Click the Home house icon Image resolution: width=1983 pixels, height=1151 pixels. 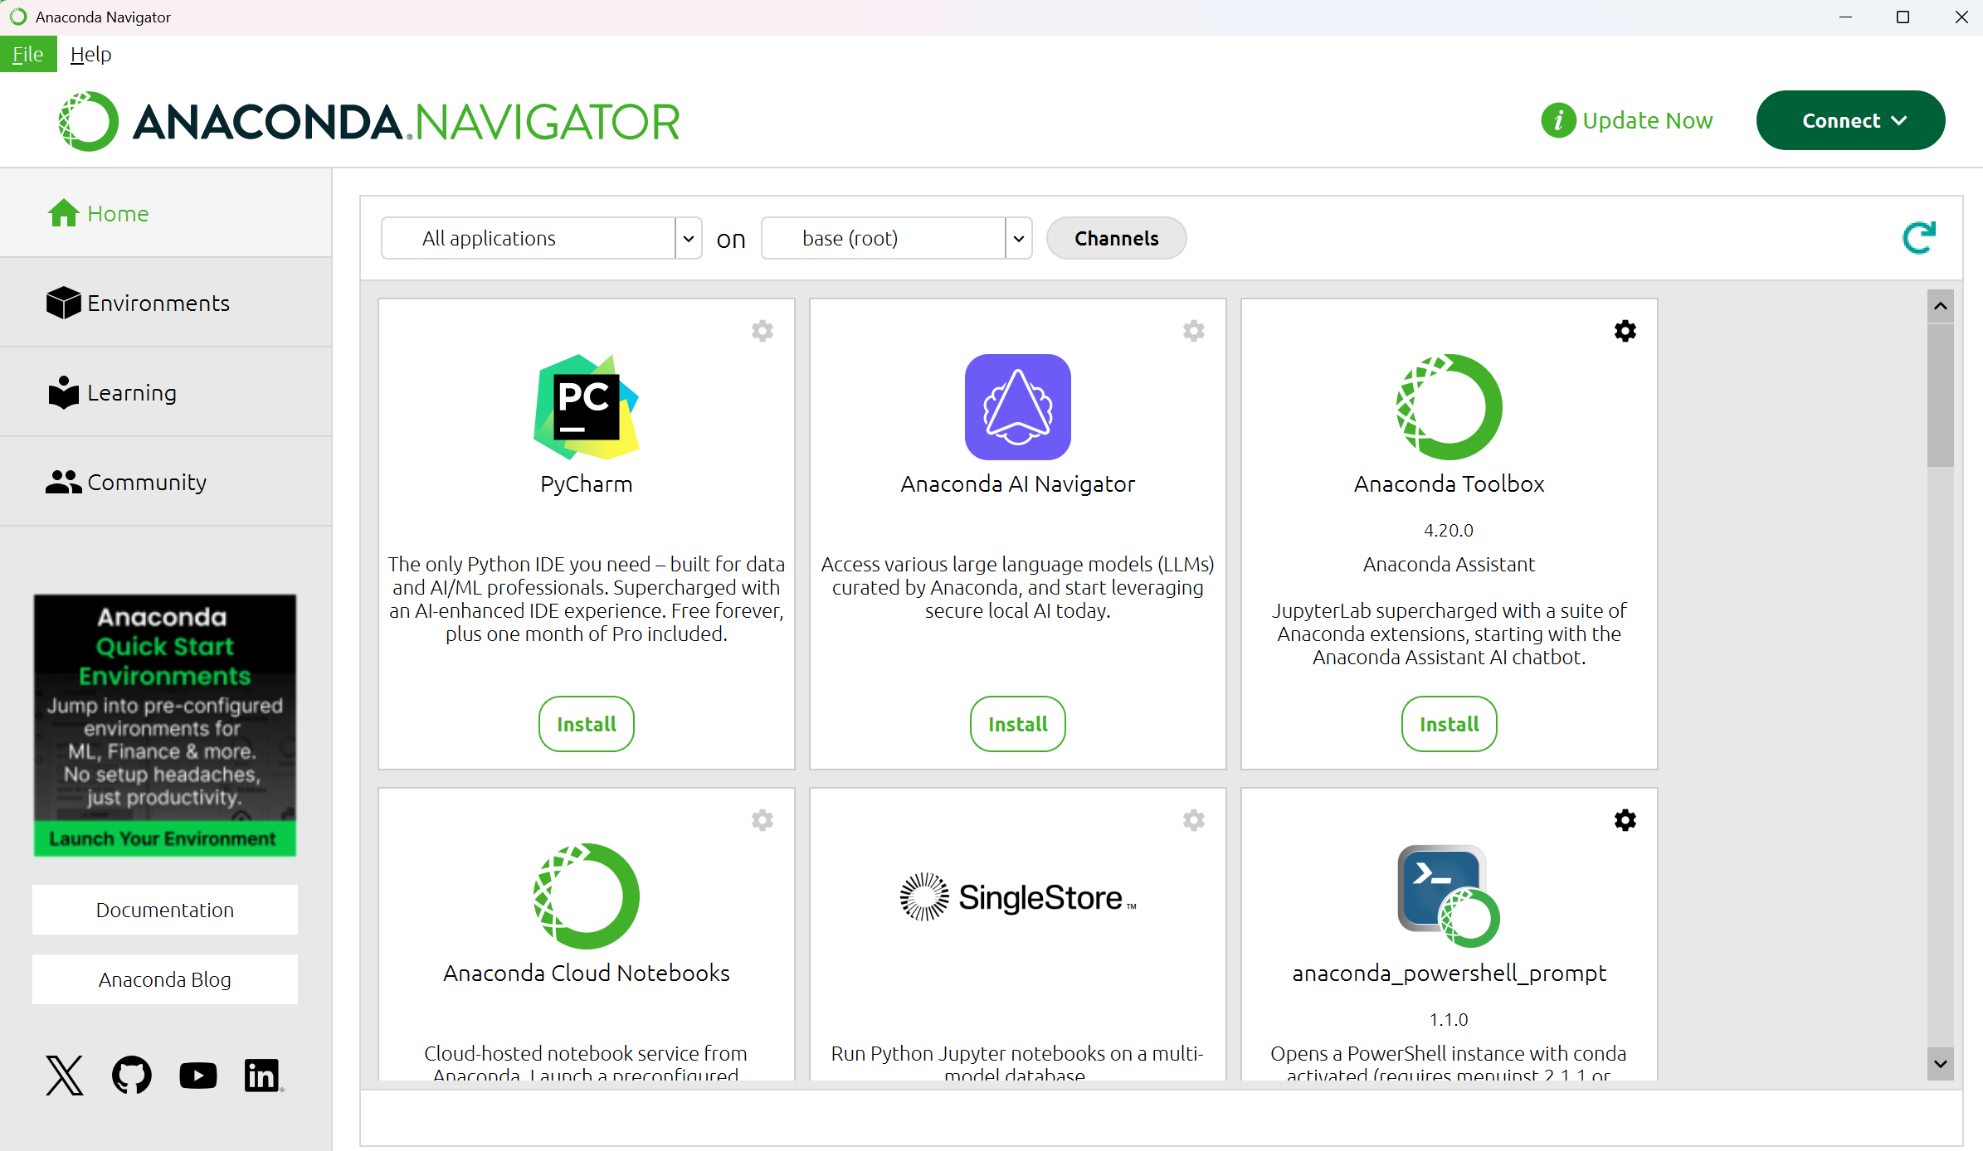coord(63,213)
